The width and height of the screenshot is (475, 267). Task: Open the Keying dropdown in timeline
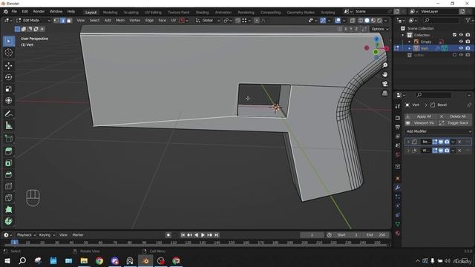tap(47, 235)
